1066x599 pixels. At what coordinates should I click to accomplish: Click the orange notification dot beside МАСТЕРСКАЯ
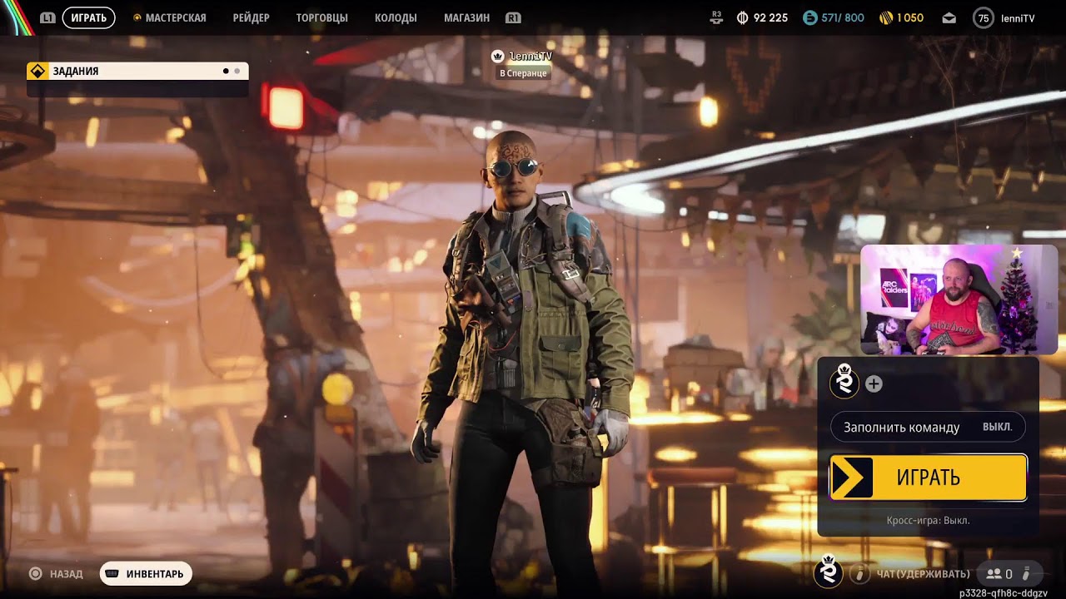pos(137,17)
